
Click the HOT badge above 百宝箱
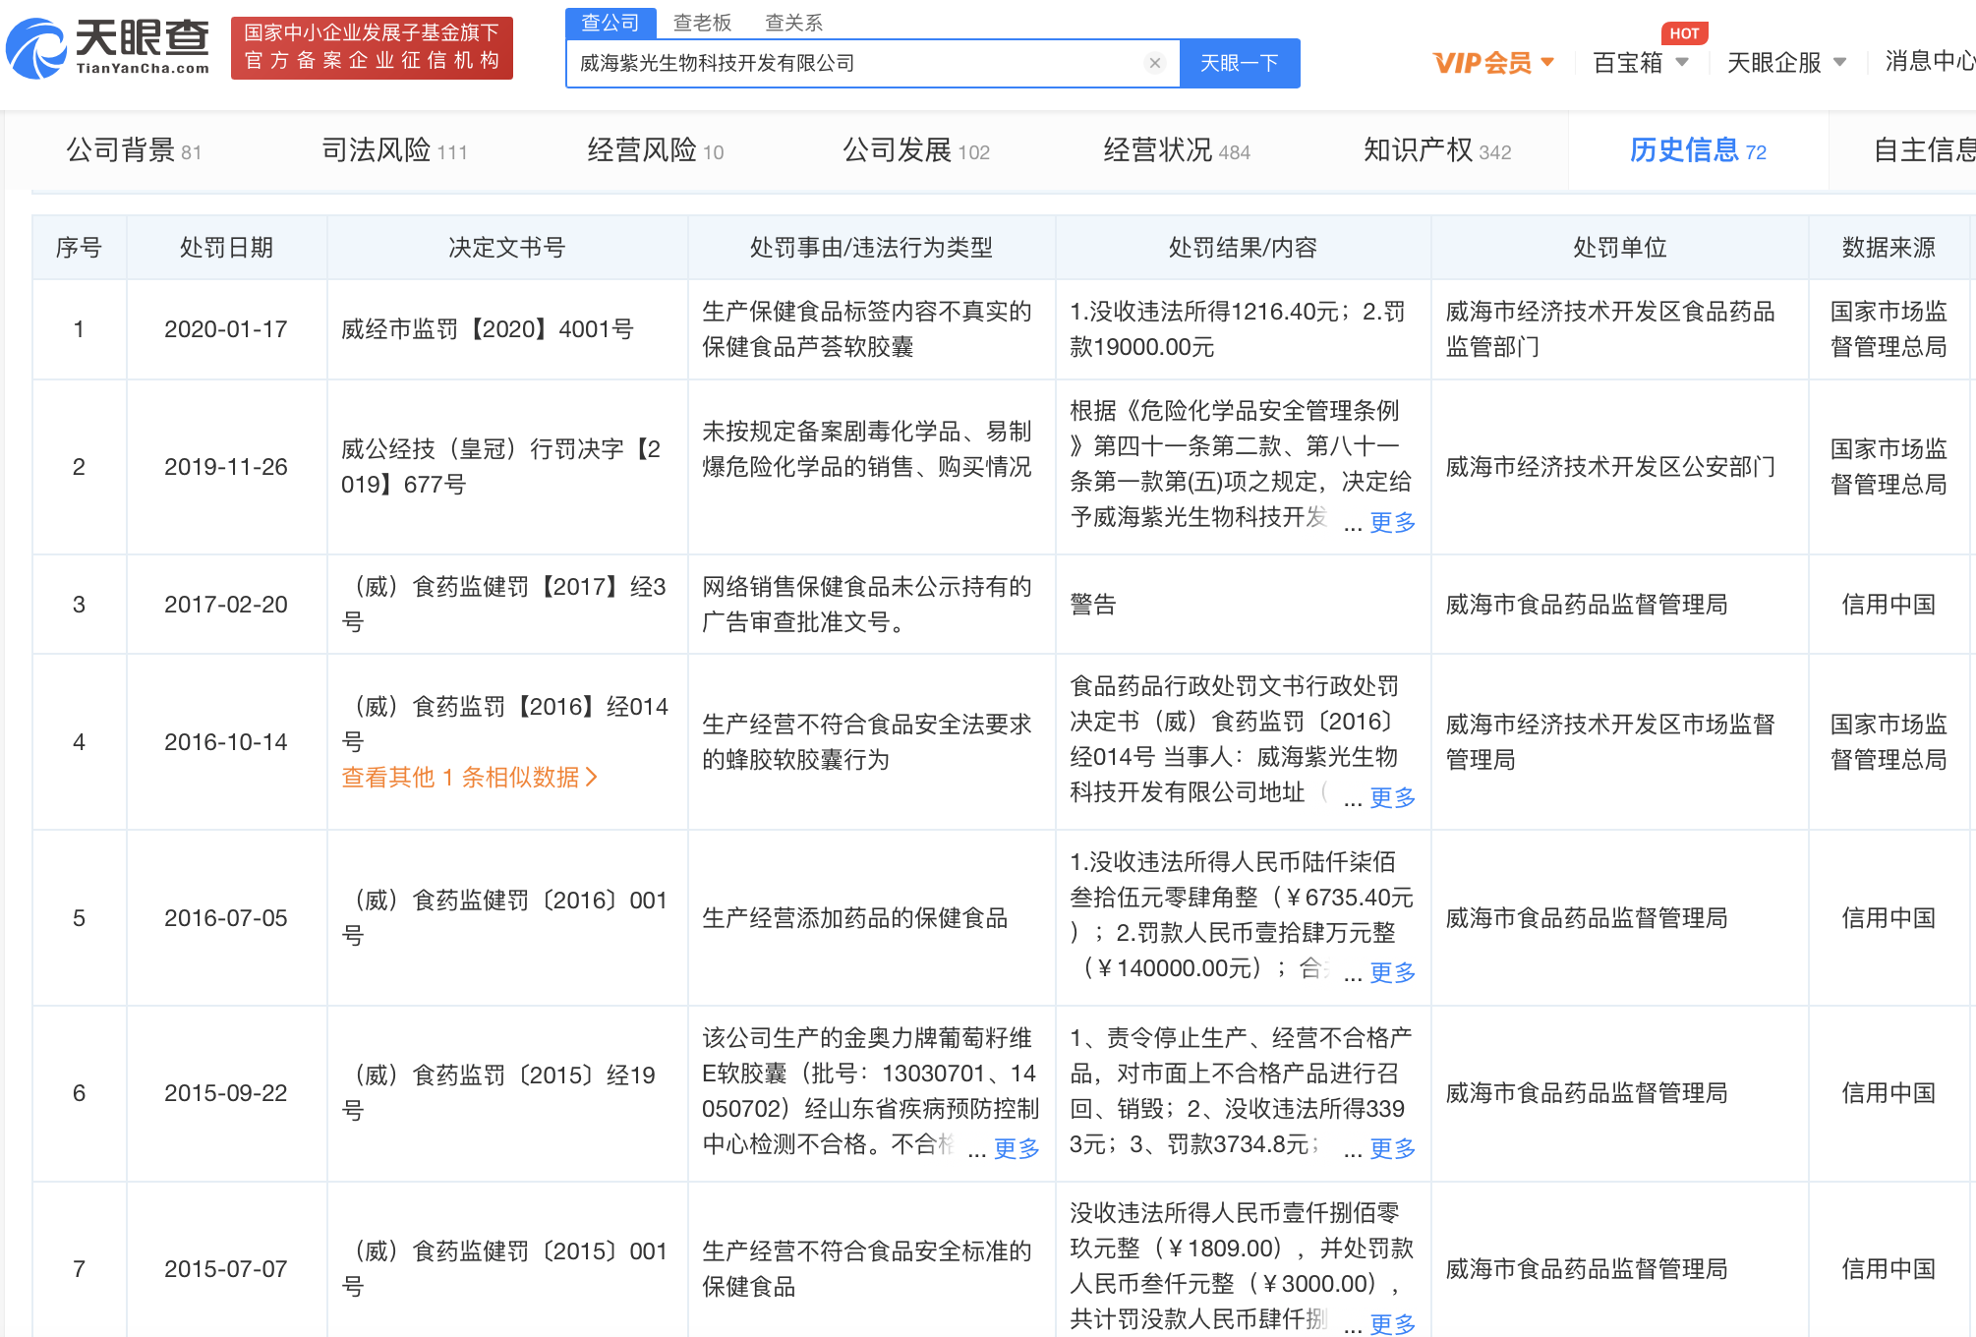coord(1684,33)
